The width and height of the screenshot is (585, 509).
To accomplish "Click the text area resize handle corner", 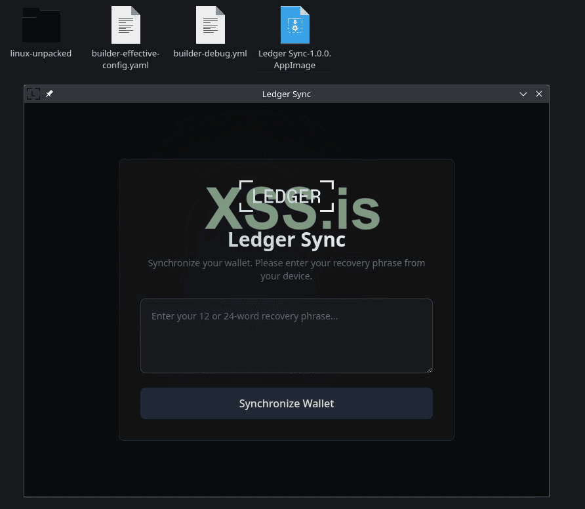I will click(x=430, y=370).
